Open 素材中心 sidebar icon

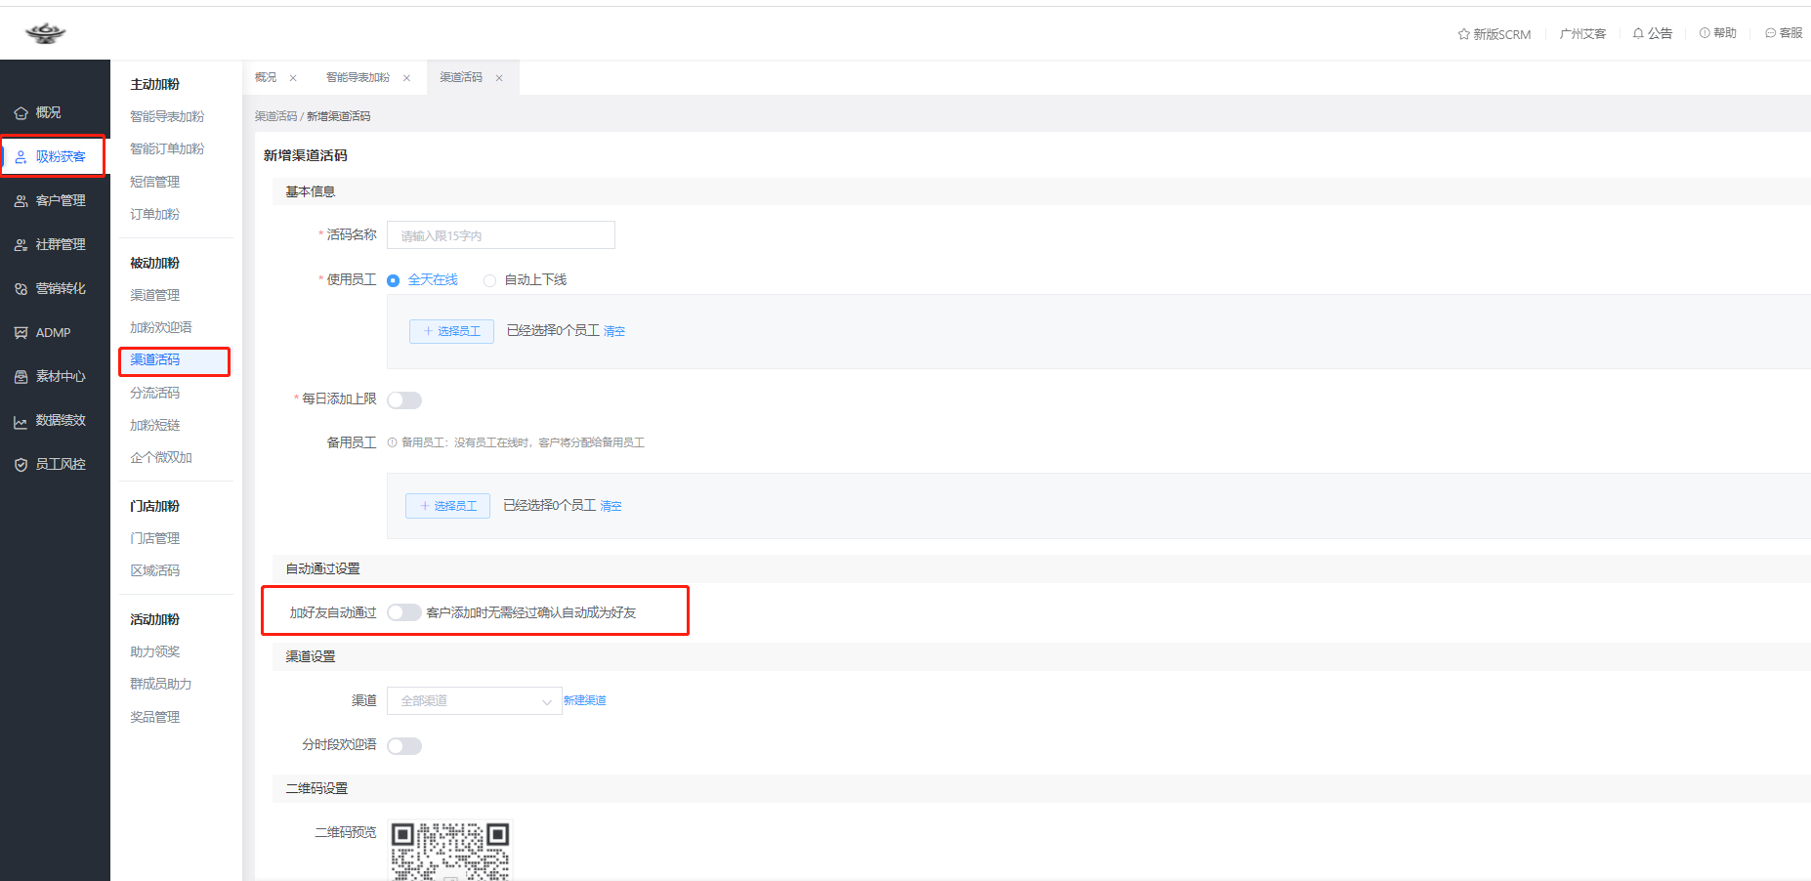pyautogui.click(x=21, y=377)
